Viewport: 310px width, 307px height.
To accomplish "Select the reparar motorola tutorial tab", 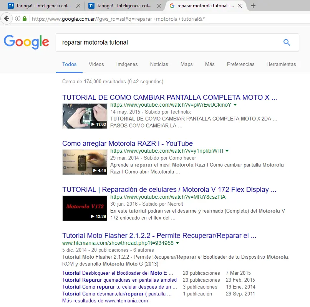I will pos(206,6).
